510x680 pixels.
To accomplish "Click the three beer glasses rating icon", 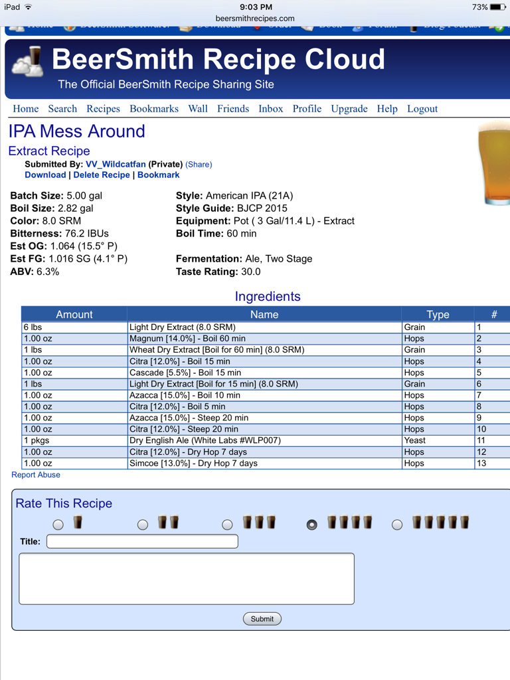I will 260,522.
